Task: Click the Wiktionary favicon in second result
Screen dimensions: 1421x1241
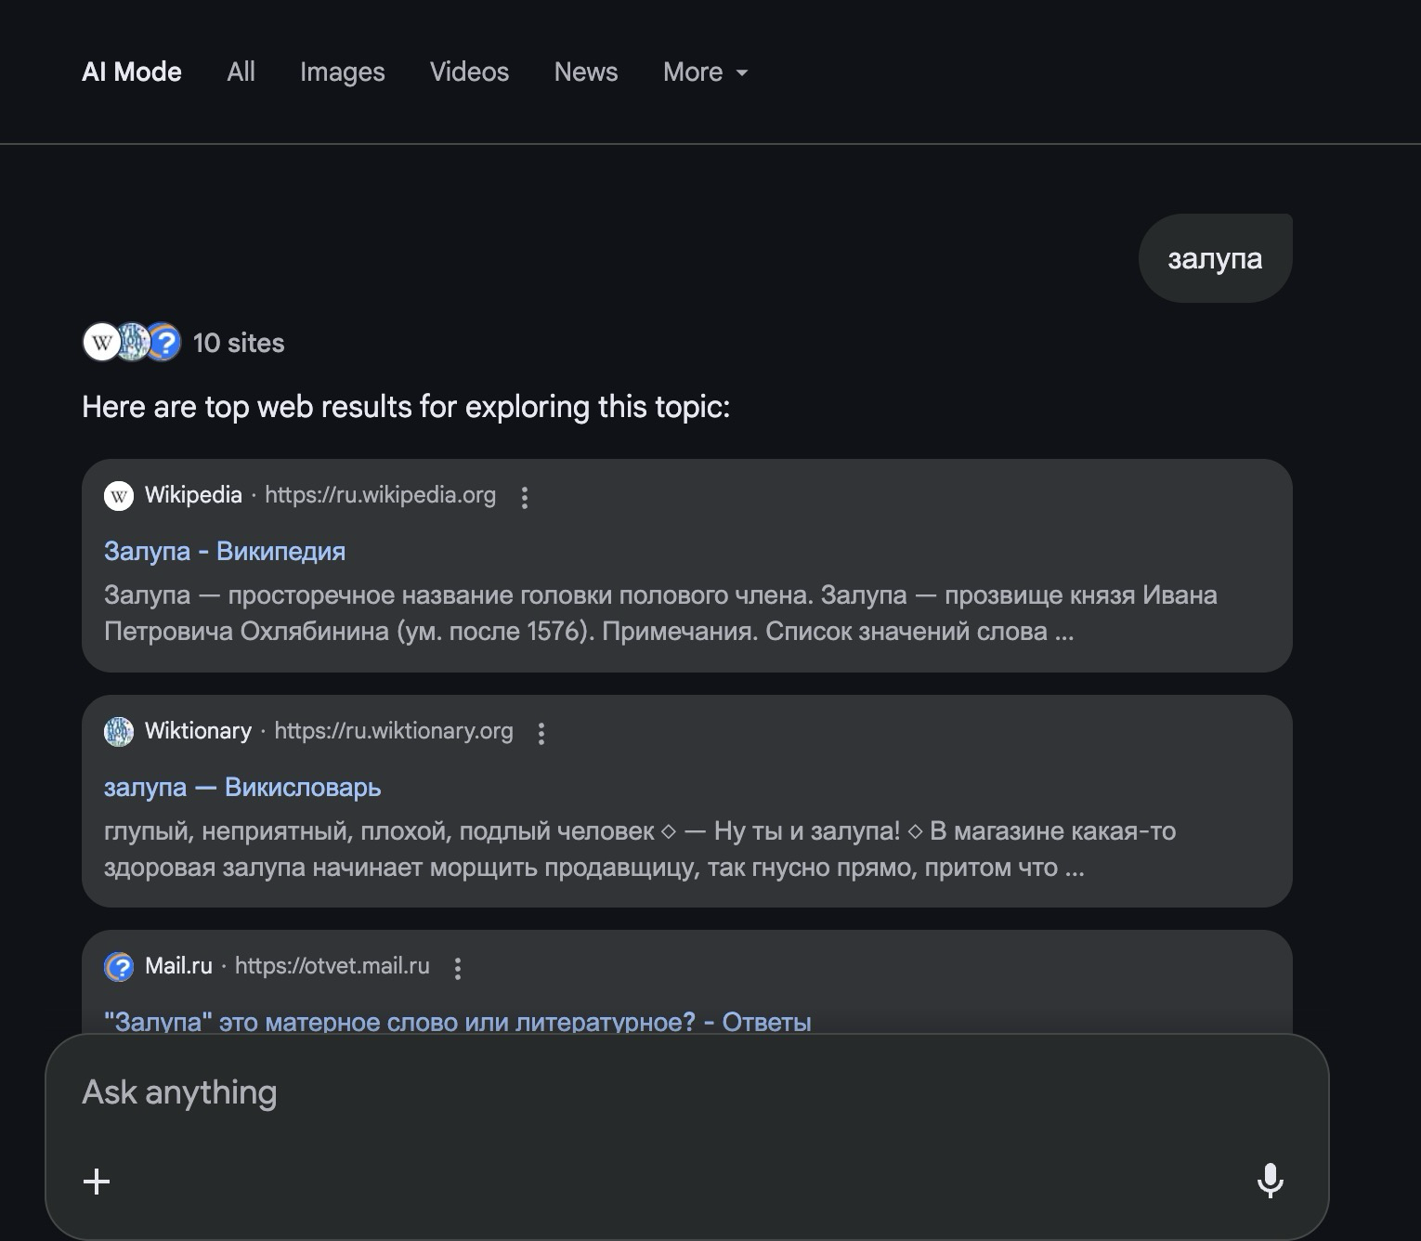Action: click(x=119, y=732)
